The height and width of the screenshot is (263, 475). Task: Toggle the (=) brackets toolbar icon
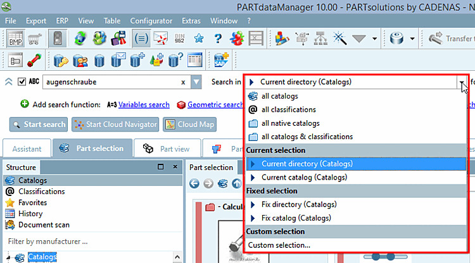[x=141, y=39]
